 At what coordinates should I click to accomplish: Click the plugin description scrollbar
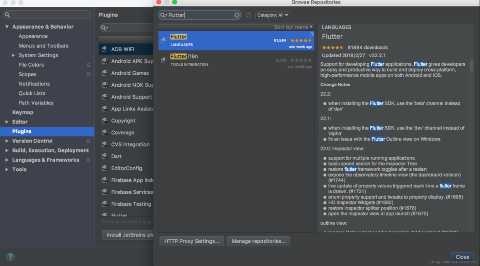click(x=471, y=66)
